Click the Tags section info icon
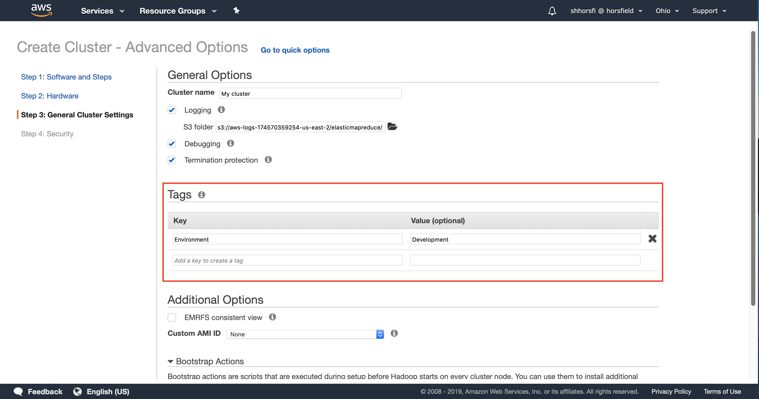This screenshot has height=399, width=759. [202, 194]
